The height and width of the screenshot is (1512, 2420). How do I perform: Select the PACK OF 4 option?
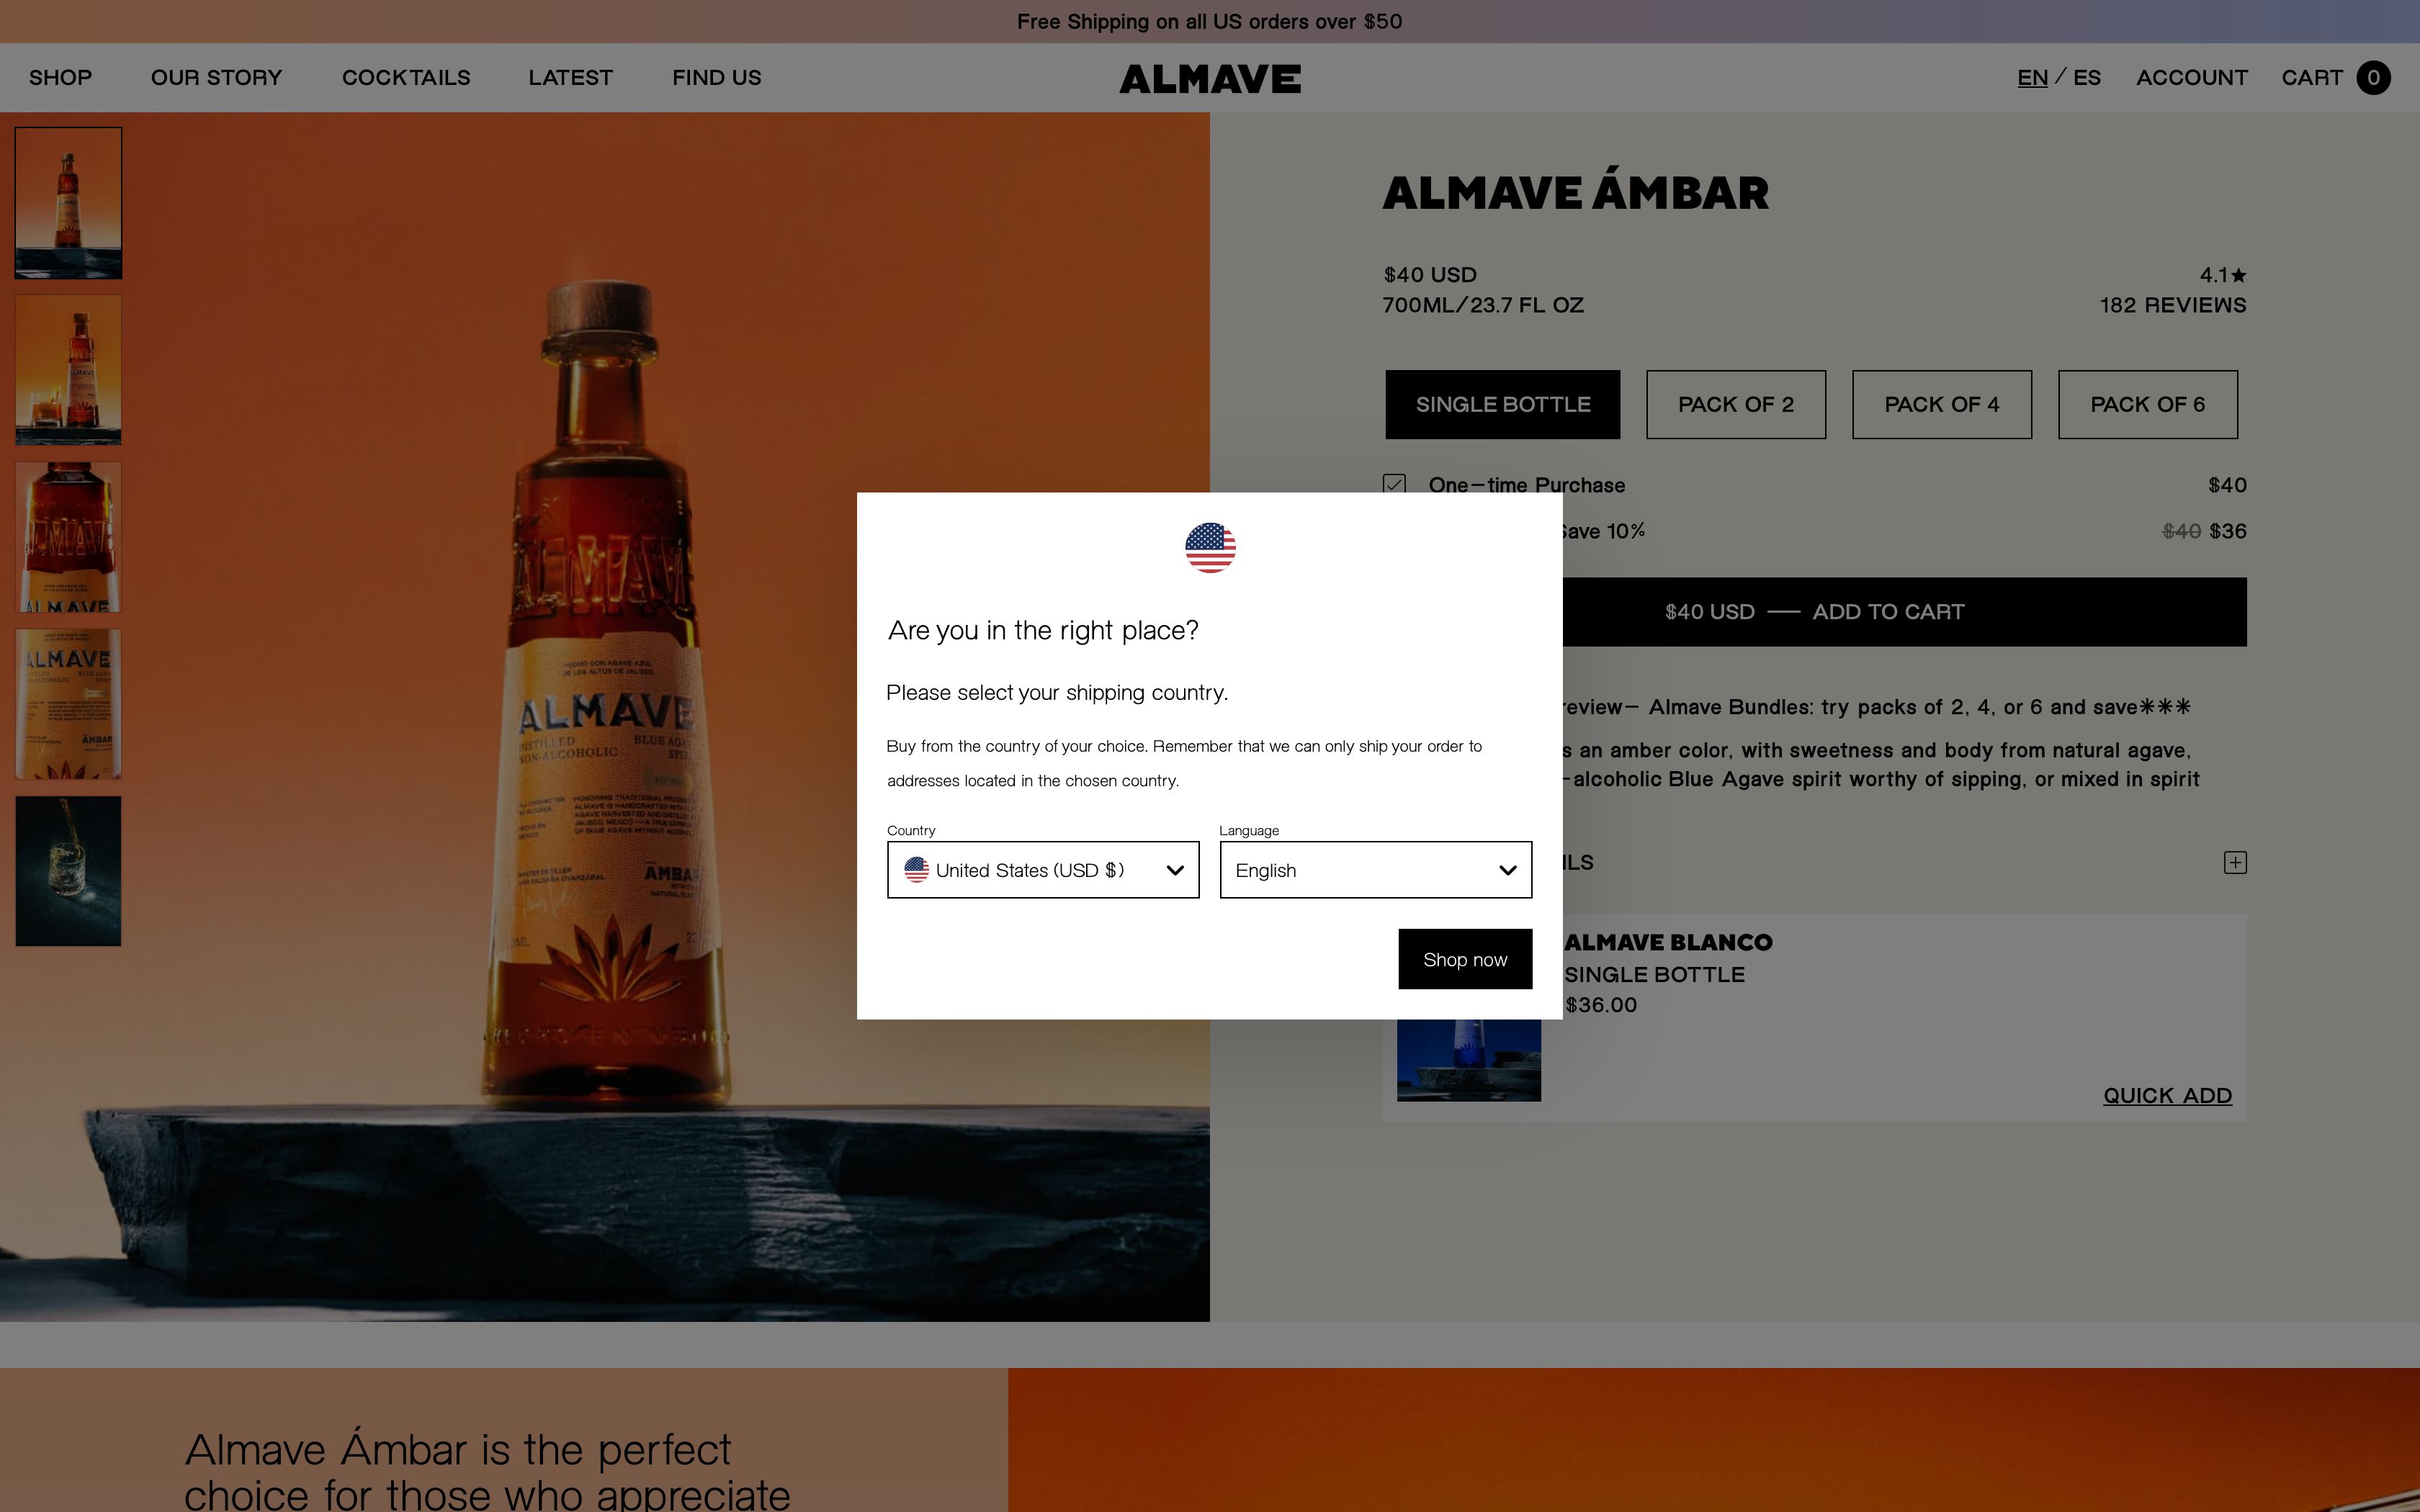pyautogui.click(x=1941, y=404)
